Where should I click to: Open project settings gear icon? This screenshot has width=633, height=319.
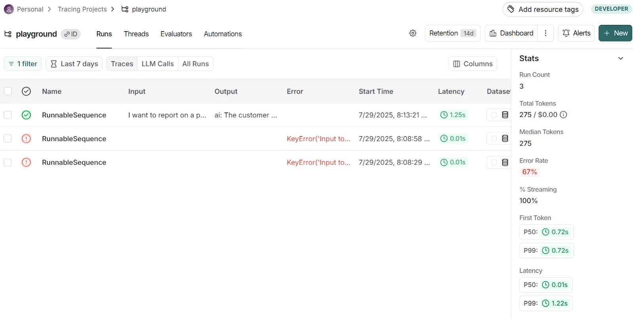[413, 33]
